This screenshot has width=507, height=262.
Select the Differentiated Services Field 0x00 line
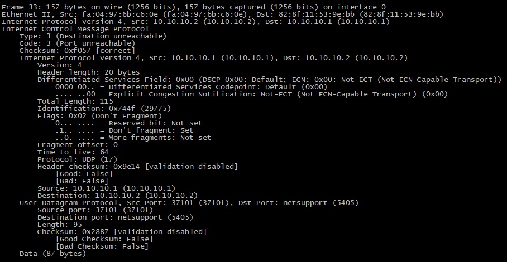coord(269,79)
